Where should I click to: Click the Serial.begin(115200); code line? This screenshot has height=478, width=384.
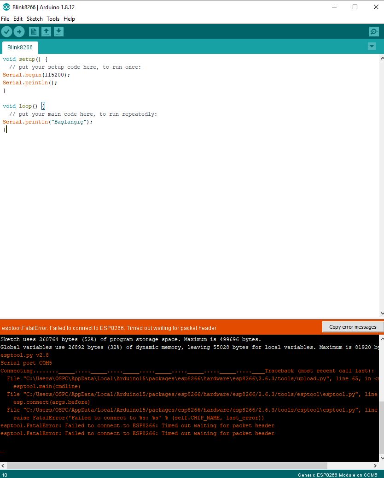tap(36, 75)
